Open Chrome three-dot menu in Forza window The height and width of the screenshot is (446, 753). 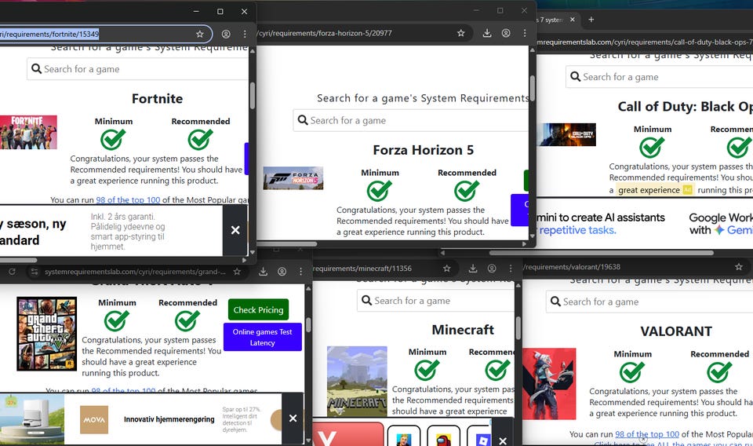(525, 33)
